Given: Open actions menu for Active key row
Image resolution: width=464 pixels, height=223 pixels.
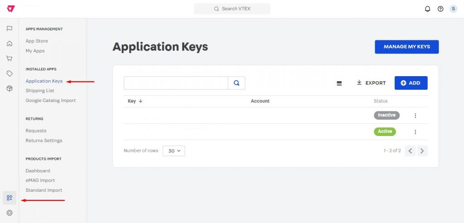Looking at the screenshot, I should (415, 132).
